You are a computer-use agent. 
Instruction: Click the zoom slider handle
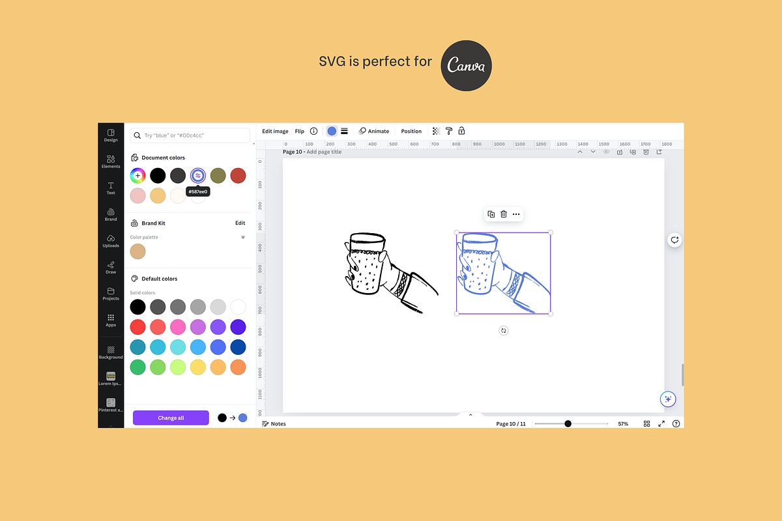(x=568, y=423)
